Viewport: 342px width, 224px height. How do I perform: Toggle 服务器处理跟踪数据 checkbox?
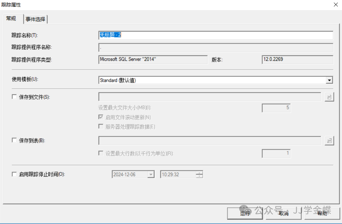click(101, 126)
